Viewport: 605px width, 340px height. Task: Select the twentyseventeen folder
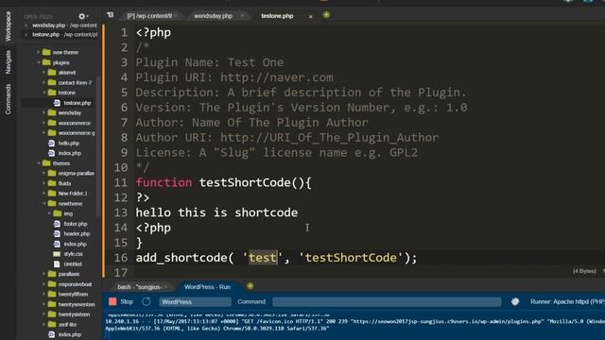(77, 304)
